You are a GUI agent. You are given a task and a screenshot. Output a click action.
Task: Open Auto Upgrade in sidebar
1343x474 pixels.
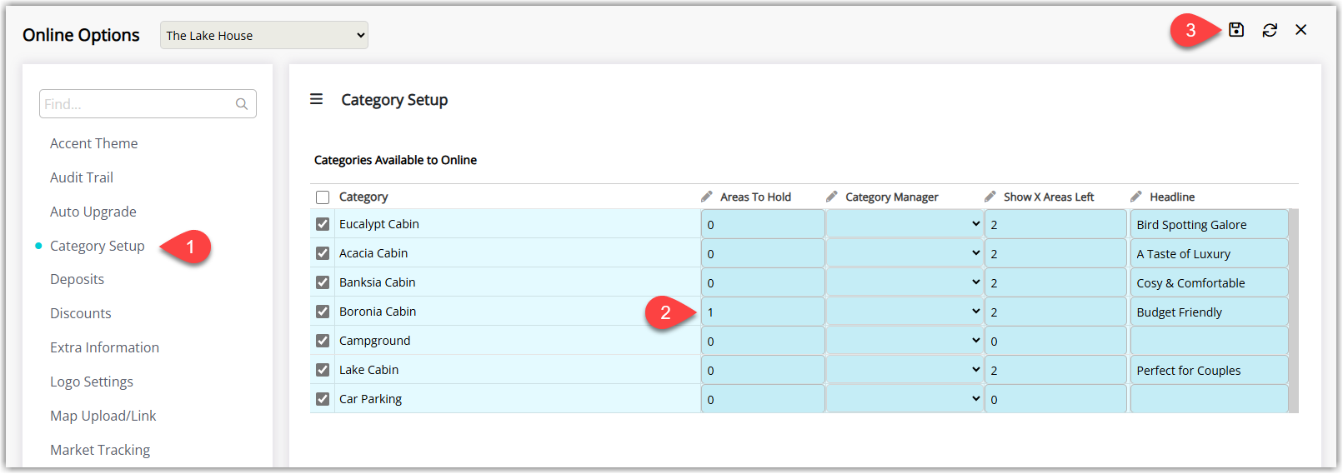93,212
